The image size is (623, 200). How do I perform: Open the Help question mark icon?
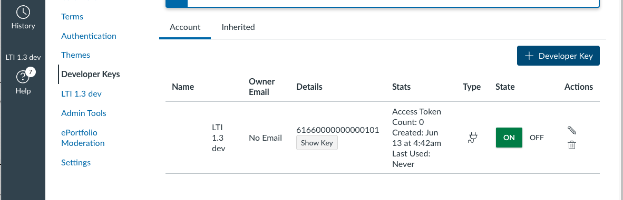[x=23, y=77]
